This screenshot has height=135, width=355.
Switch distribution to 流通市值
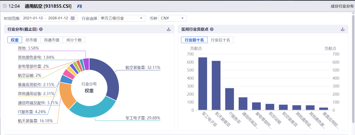(52, 40)
